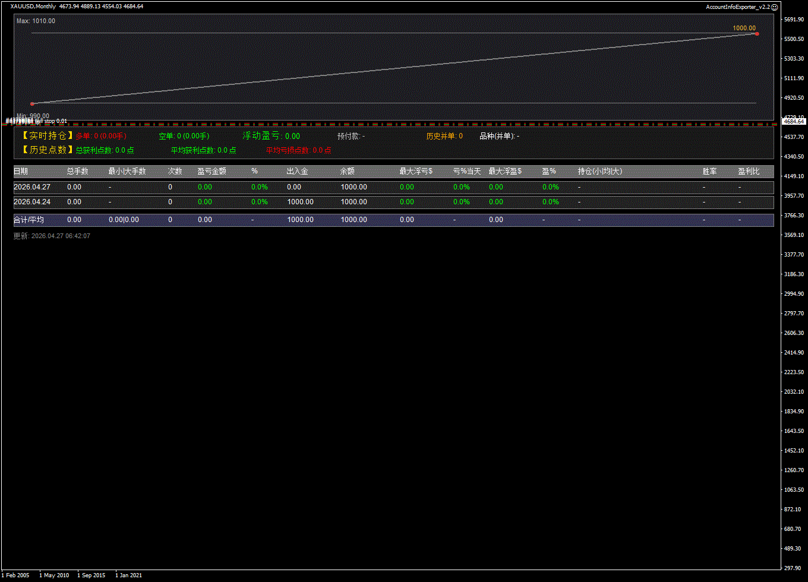Click the smiley icon beside AccountInfoExporter_v2.2
808x582 pixels.
(x=774, y=7)
